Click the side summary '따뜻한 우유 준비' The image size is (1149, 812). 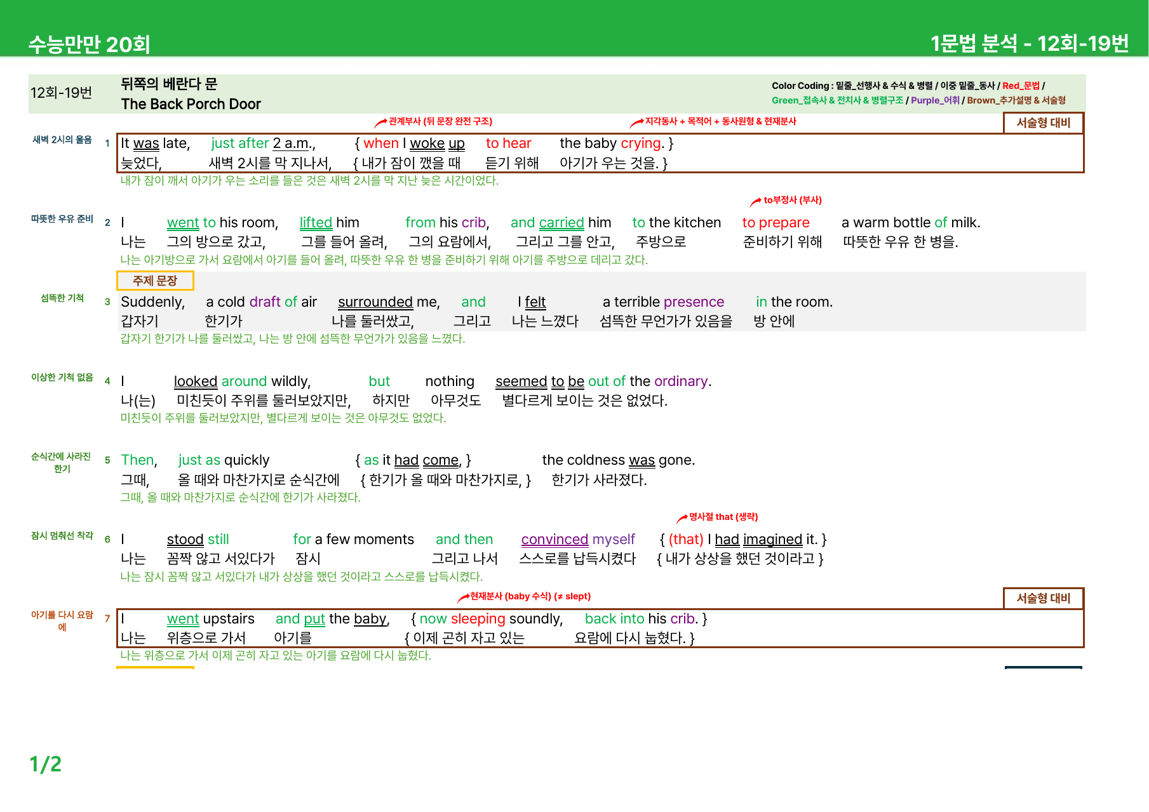[62, 219]
